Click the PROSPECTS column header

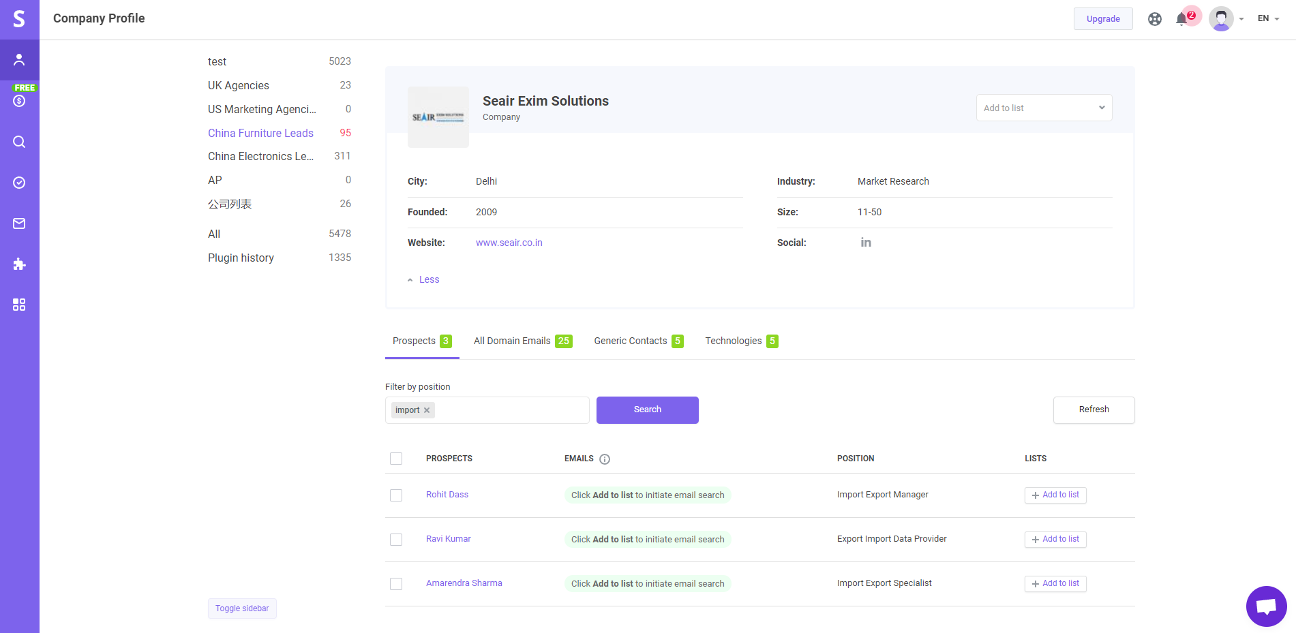(x=449, y=459)
